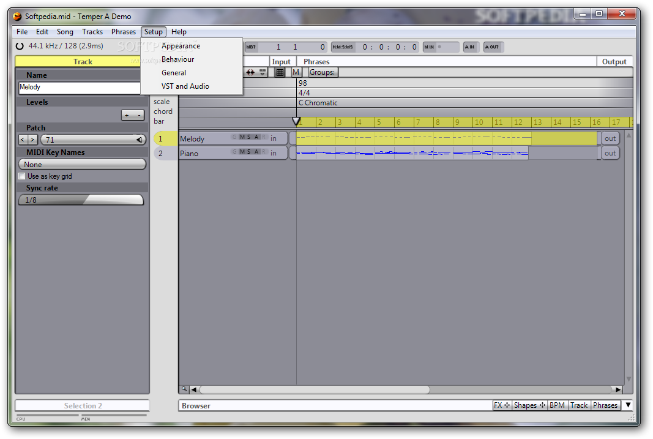Open the Phrases menu in the menu bar
Image resolution: width=653 pixels, height=439 pixels.
[123, 32]
